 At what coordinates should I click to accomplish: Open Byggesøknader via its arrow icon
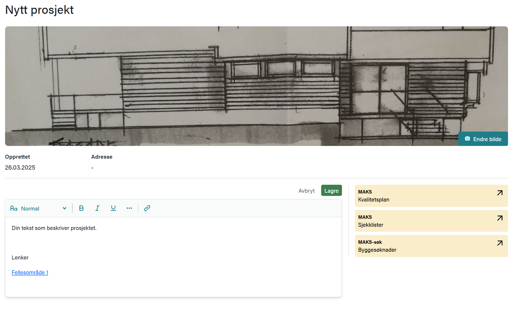tap(500, 243)
